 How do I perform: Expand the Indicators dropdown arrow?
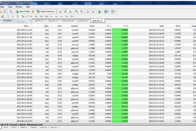[x=102, y=12]
